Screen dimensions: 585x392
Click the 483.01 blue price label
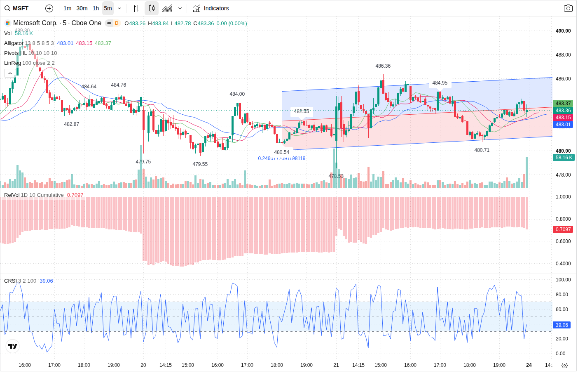[563, 125]
